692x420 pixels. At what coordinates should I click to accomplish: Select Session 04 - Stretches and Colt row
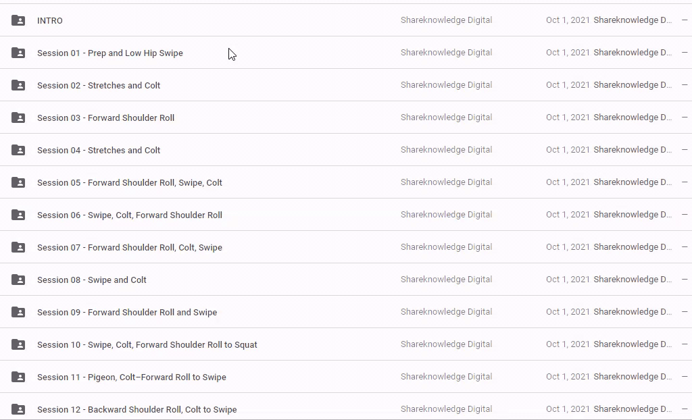point(346,150)
